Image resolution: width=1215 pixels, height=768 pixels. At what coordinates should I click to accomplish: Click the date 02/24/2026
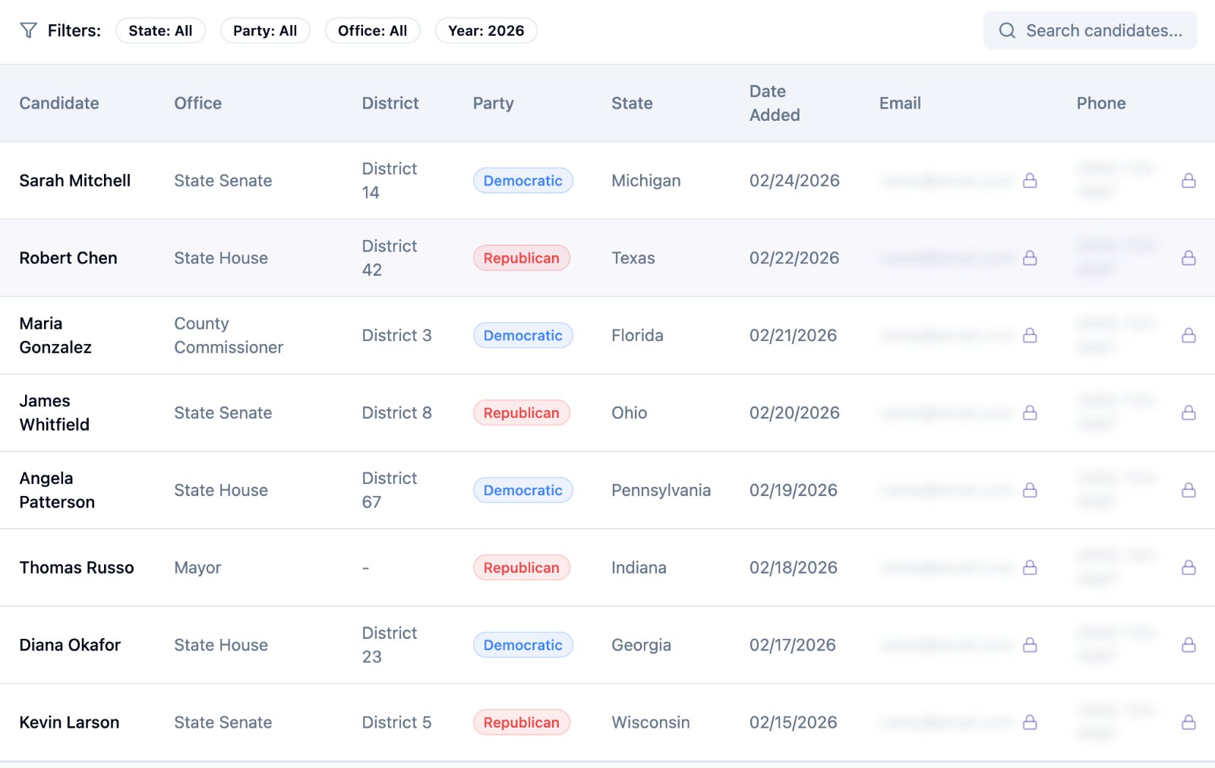pyautogui.click(x=794, y=181)
